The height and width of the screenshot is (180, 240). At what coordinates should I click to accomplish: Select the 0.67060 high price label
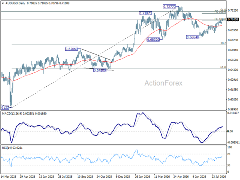(x=72, y=49)
